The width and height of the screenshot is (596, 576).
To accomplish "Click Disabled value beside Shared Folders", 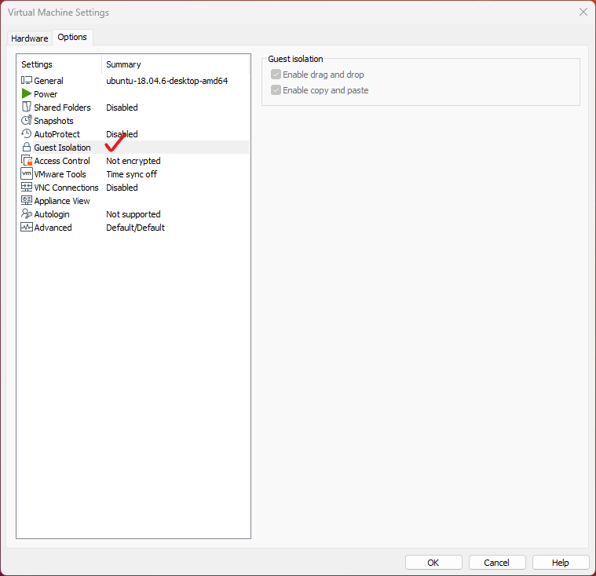I will click(122, 108).
